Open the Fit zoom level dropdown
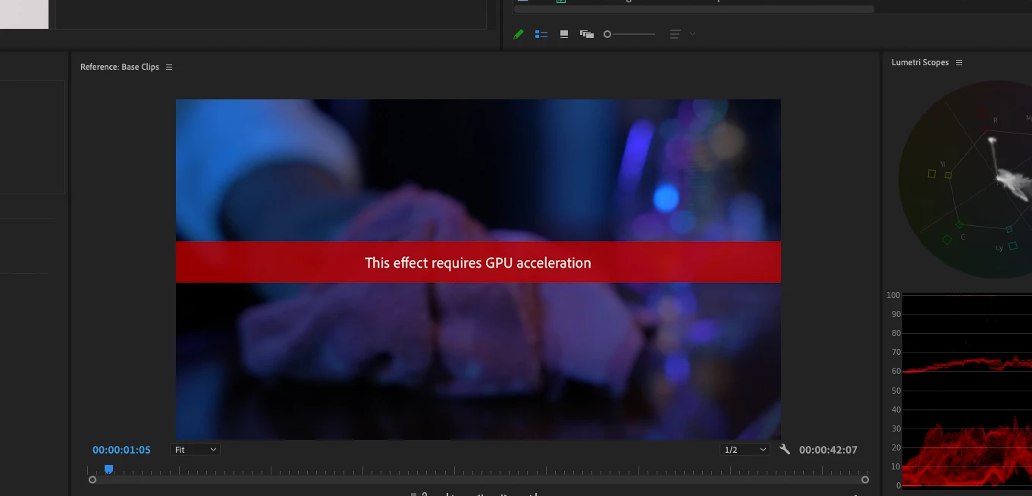The image size is (1032, 496). [x=196, y=450]
